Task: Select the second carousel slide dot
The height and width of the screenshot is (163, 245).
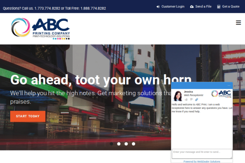Action: point(119,144)
